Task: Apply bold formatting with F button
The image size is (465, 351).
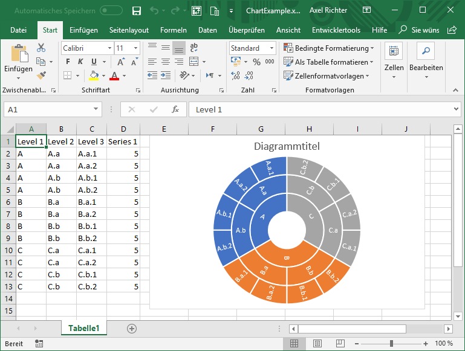Action: pyautogui.click(x=68, y=62)
